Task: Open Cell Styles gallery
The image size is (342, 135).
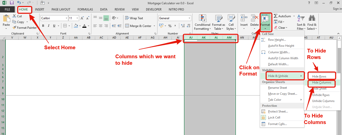Action: [x=231, y=22]
